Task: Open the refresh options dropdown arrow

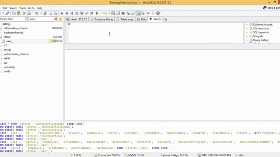Action: click(41, 13)
